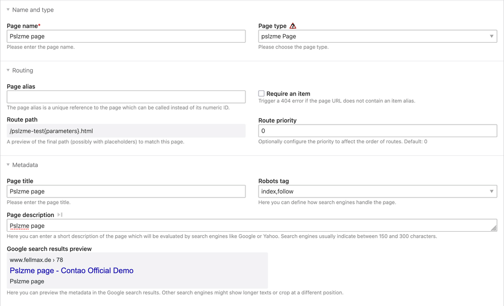
Task: Click the Route path label
Action: (22, 120)
